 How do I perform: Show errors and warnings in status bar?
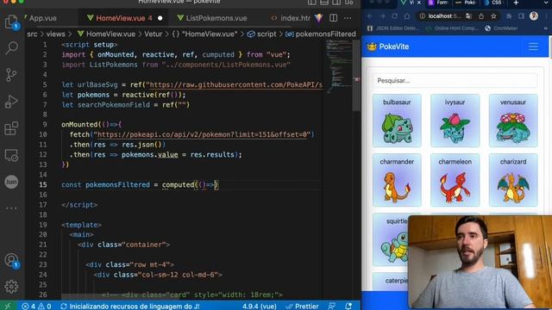point(36,307)
